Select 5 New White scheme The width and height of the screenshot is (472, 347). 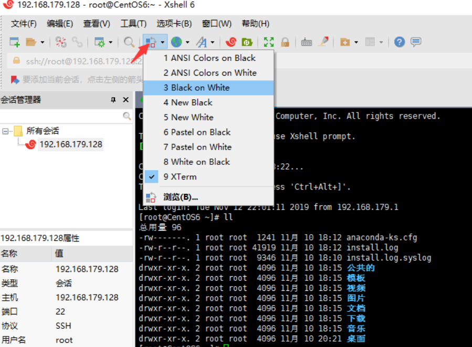208,117
